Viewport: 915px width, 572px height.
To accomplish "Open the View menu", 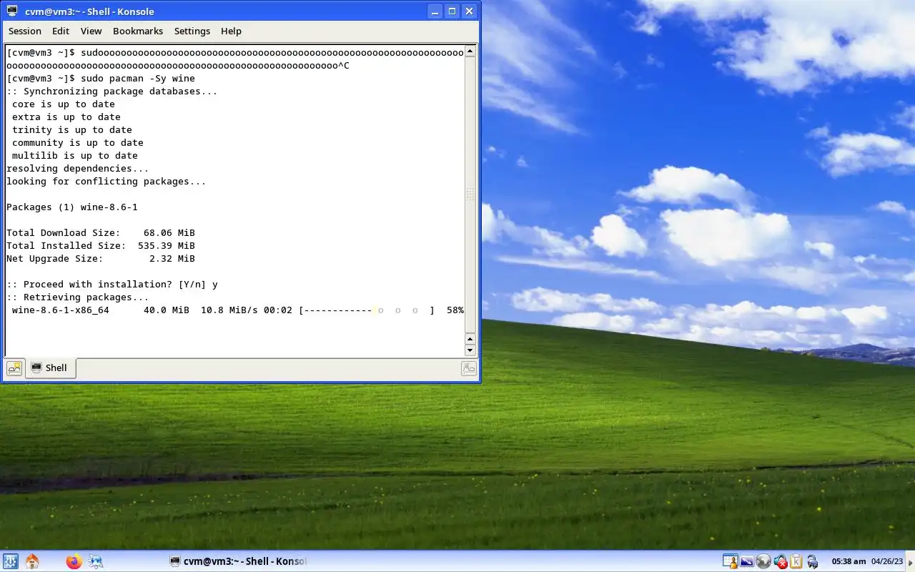I will [91, 31].
